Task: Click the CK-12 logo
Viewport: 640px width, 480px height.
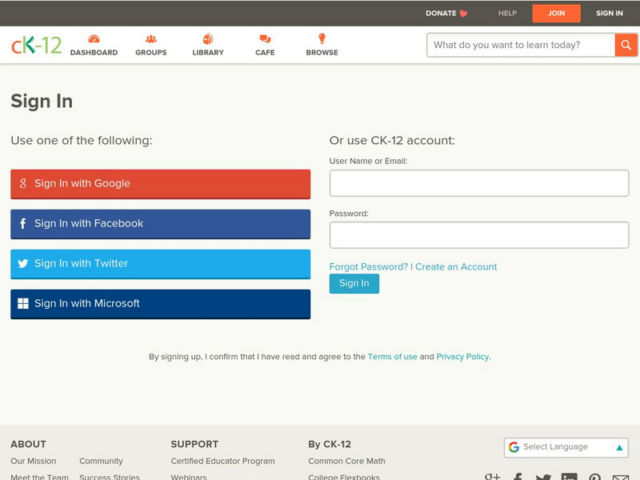Action: [36, 45]
